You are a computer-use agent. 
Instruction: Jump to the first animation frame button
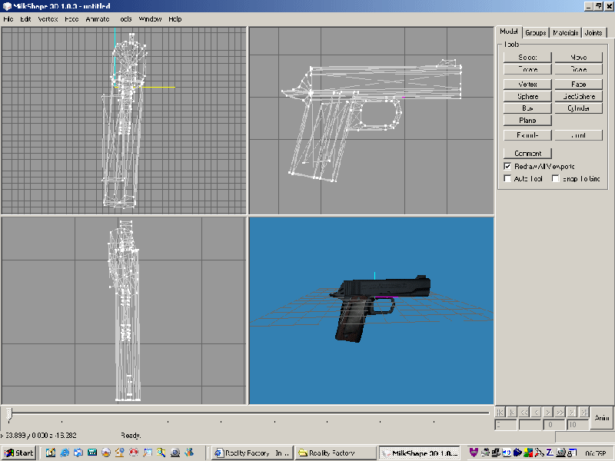(499, 412)
